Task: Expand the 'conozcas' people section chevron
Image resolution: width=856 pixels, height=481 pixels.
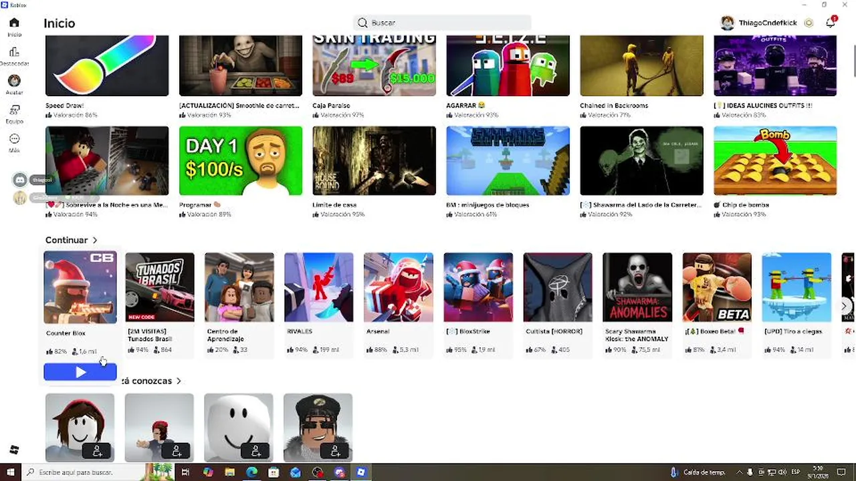Action: click(x=179, y=381)
